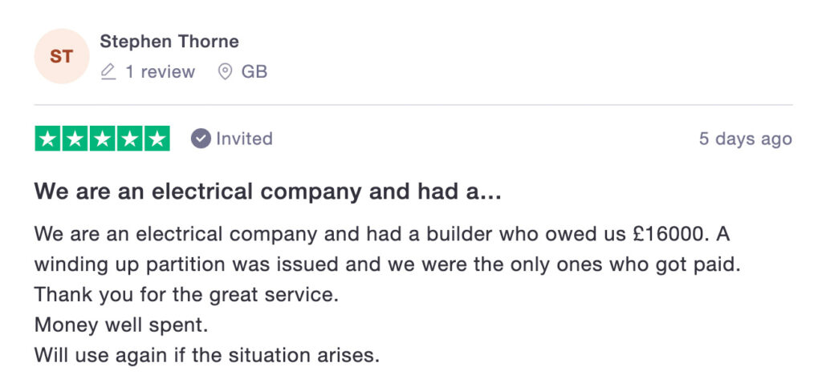Click the "5 days ago" review date

(745, 139)
